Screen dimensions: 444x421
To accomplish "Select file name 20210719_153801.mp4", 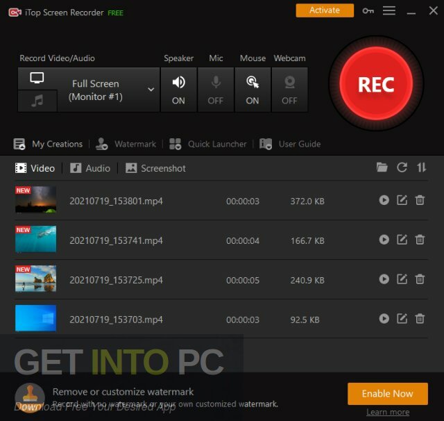I will pos(116,201).
